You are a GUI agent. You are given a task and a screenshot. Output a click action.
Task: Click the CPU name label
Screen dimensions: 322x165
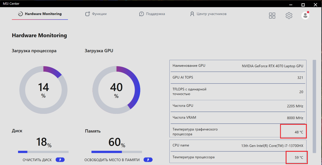[x=181, y=145]
